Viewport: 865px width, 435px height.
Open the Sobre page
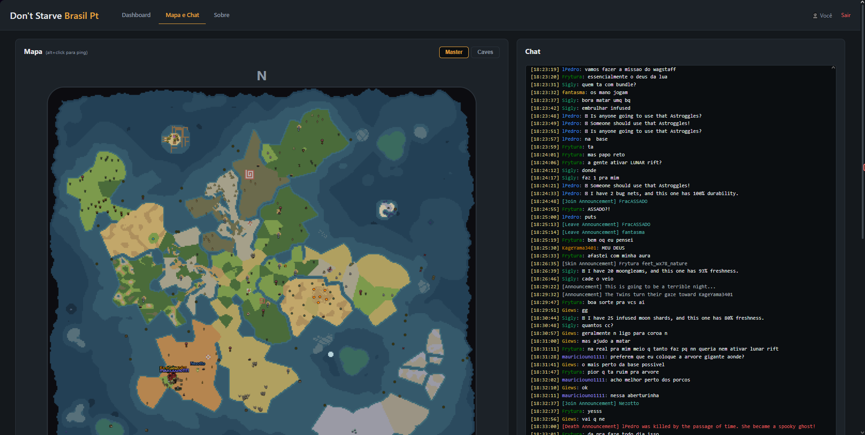click(221, 15)
